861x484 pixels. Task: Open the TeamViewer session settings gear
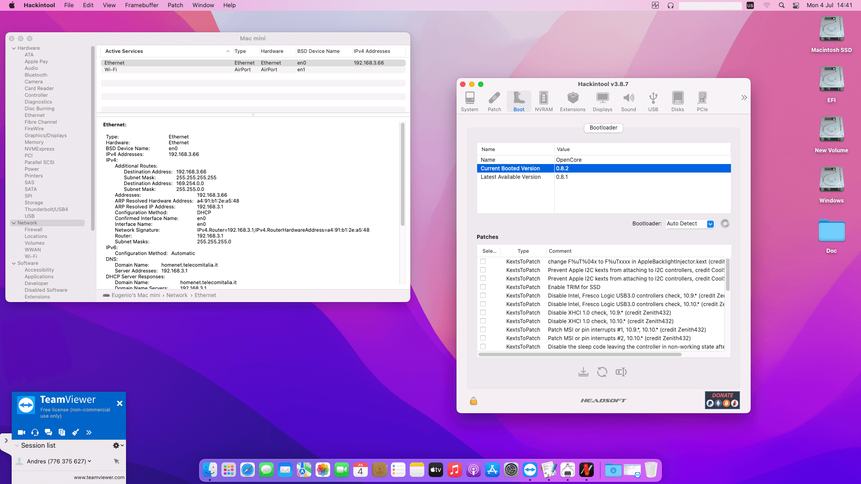point(118,445)
